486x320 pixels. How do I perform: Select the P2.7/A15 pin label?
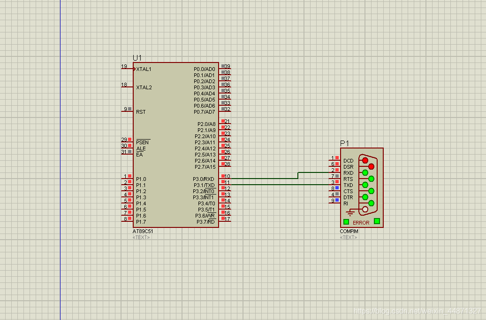pos(205,167)
